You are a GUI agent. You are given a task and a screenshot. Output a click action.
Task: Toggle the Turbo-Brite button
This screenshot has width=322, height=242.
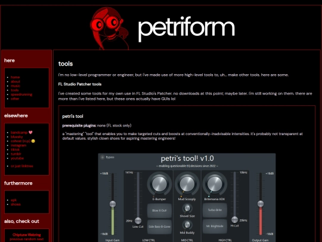(x=215, y=210)
